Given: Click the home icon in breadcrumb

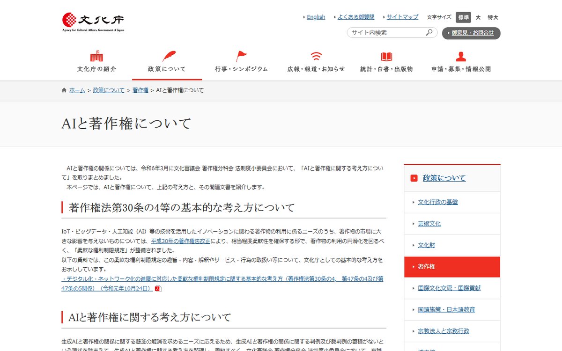Looking at the screenshot, I should click(x=64, y=90).
